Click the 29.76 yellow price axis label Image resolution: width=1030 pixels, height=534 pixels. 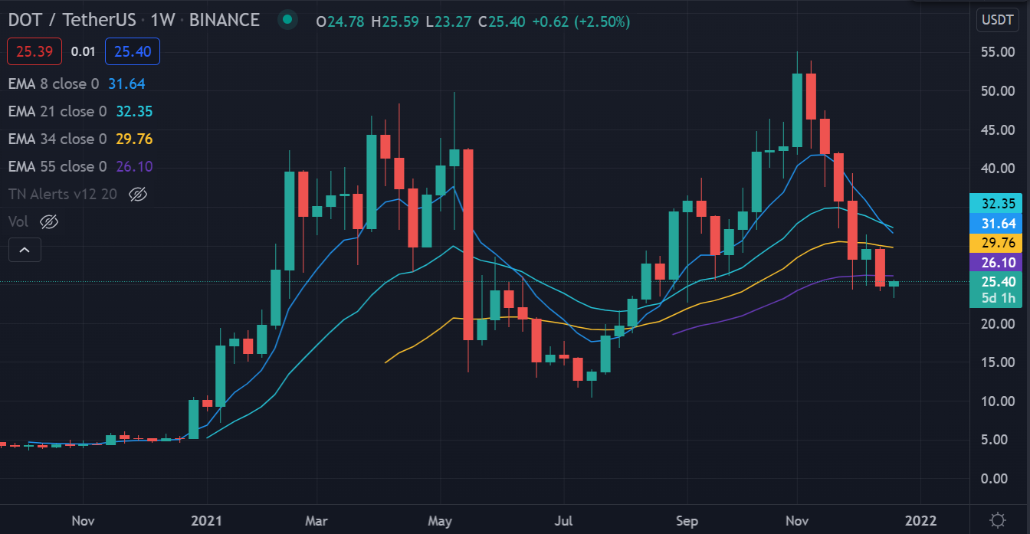pyautogui.click(x=997, y=243)
